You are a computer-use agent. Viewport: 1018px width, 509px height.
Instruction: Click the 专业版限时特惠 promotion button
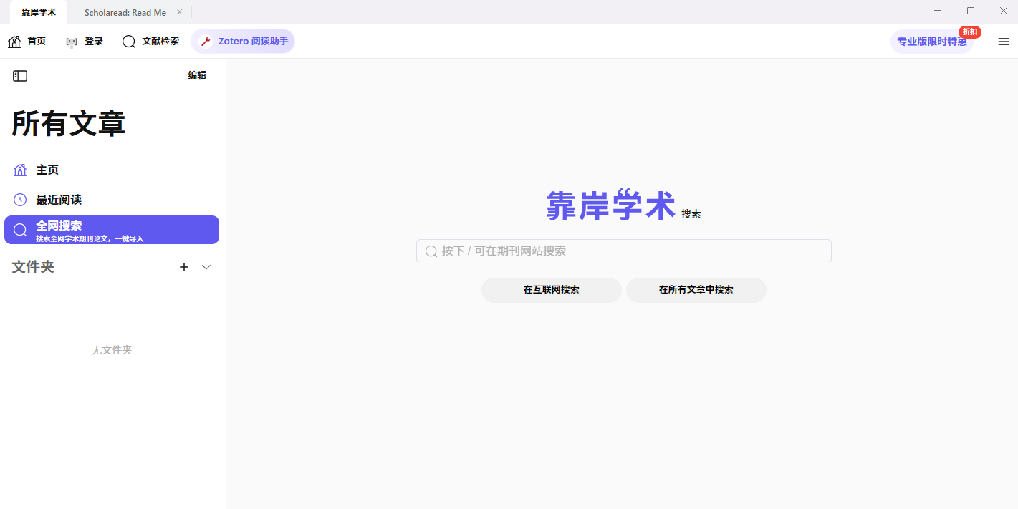pos(931,42)
